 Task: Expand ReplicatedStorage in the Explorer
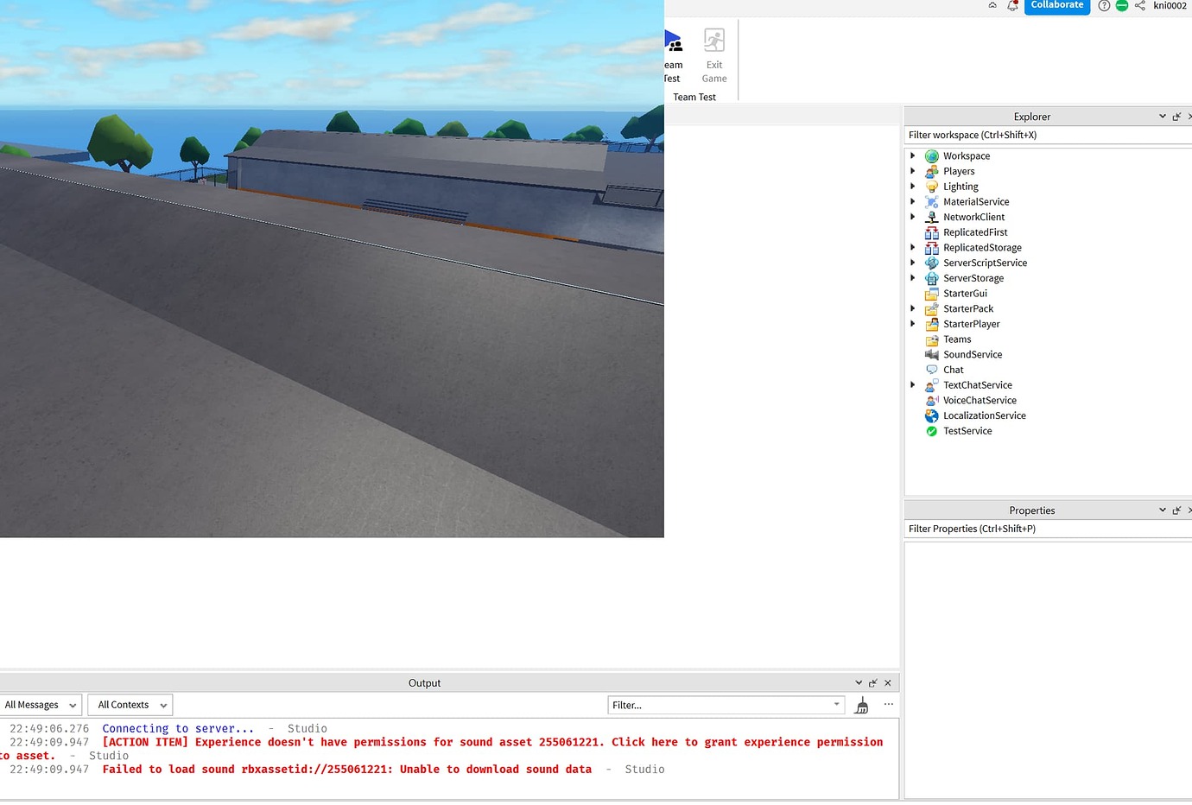pyautogui.click(x=914, y=247)
